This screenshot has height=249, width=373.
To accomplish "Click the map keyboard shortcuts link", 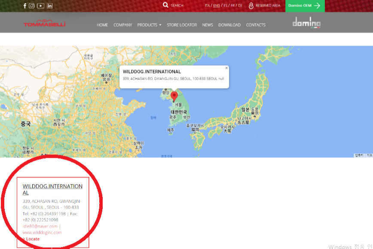I will click(359, 155).
